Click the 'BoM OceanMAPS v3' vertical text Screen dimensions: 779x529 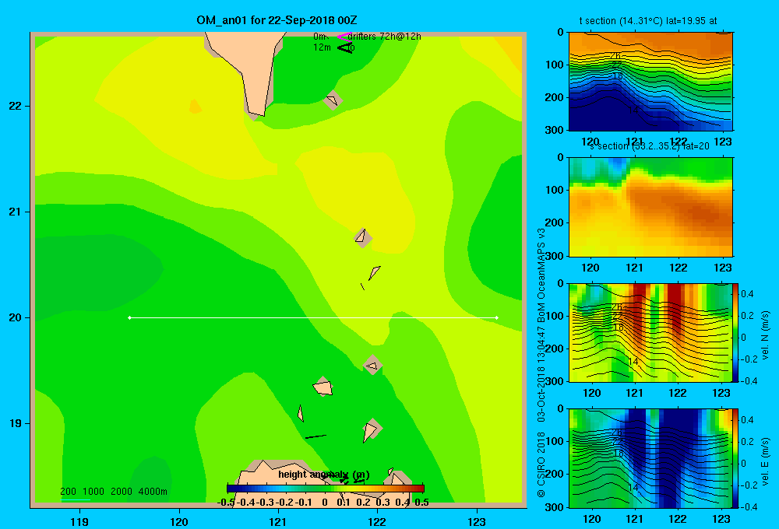(x=541, y=275)
